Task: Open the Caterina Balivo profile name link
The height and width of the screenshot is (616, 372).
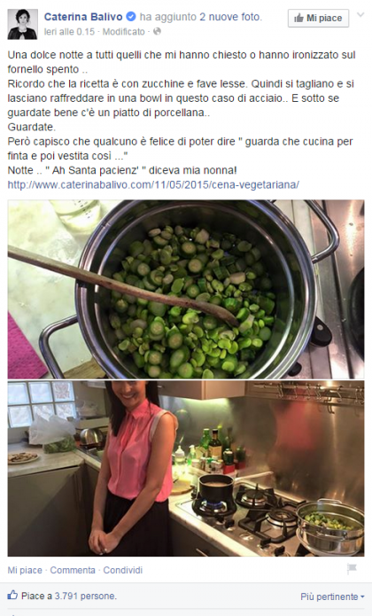Action: tap(83, 17)
